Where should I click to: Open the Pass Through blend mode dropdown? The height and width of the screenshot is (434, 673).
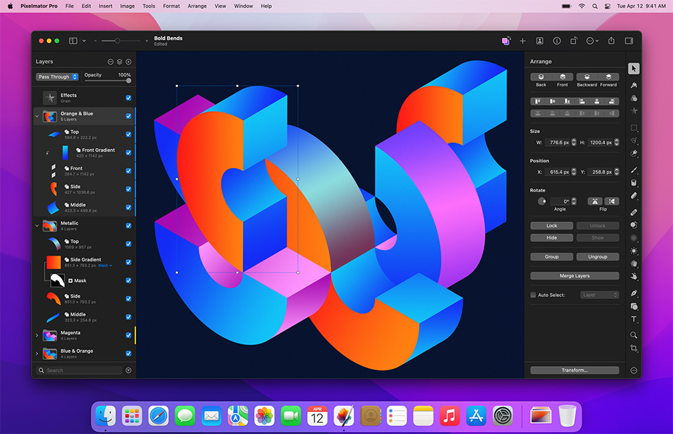pyautogui.click(x=57, y=76)
